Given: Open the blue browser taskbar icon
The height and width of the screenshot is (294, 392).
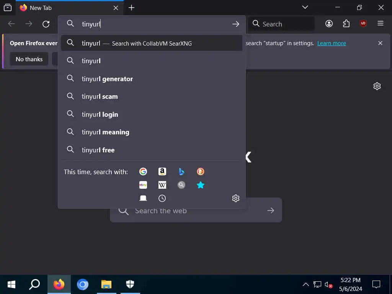Looking at the screenshot, I should 83,284.
